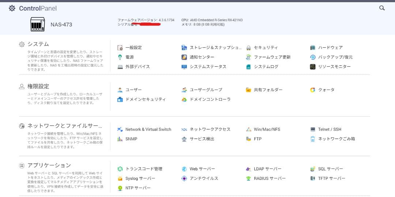Open Syslog サーバー icon
This screenshot has height=197, width=395.
[x=120, y=179]
